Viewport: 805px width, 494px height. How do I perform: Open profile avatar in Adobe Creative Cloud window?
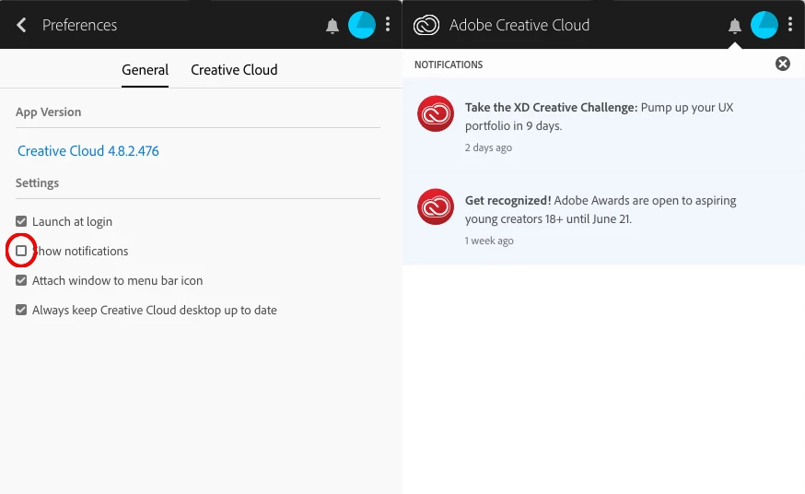tap(764, 25)
